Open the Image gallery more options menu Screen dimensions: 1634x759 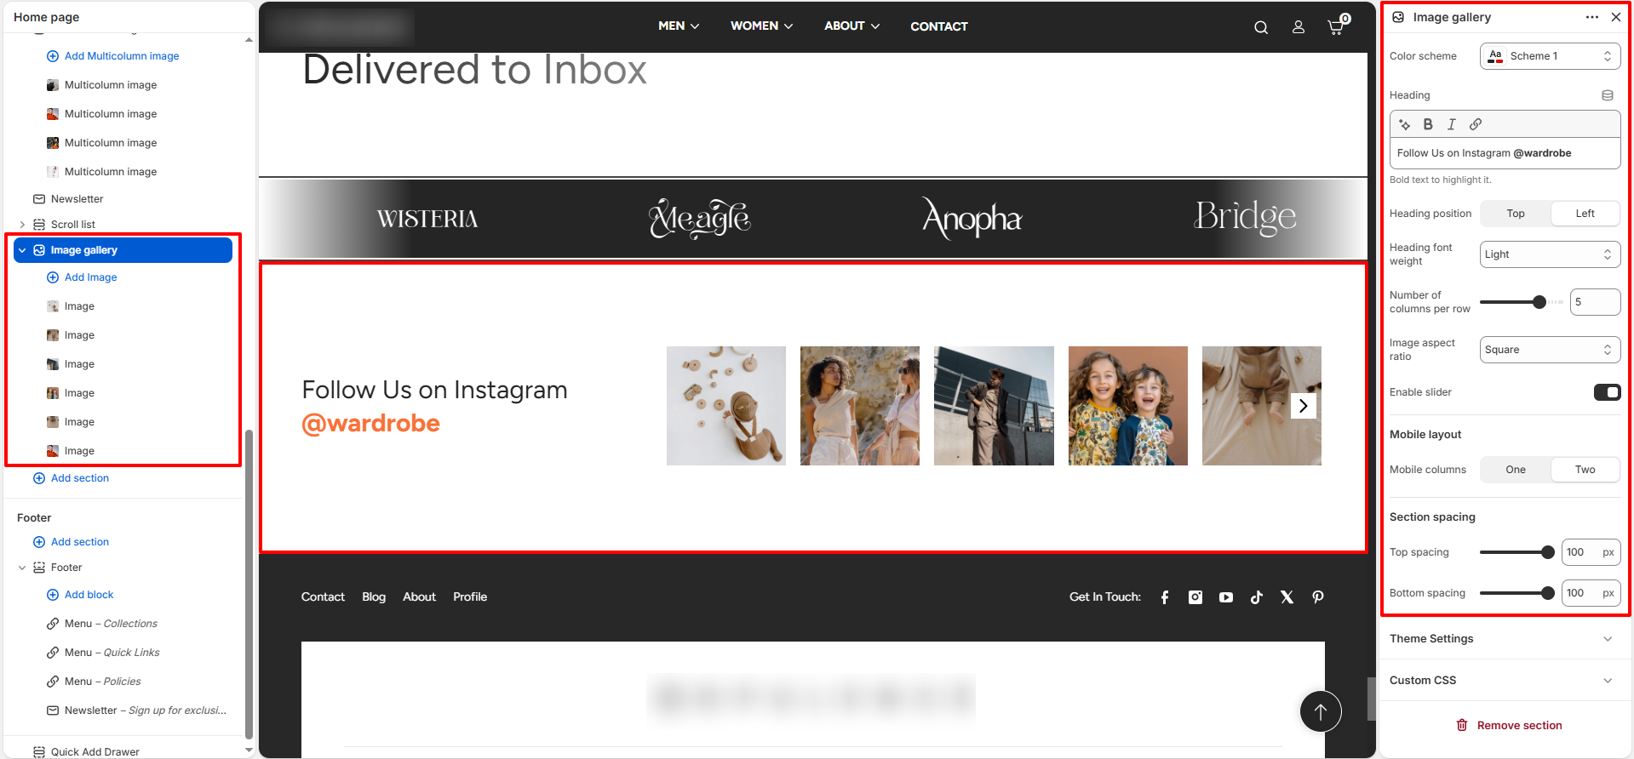(x=1592, y=17)
